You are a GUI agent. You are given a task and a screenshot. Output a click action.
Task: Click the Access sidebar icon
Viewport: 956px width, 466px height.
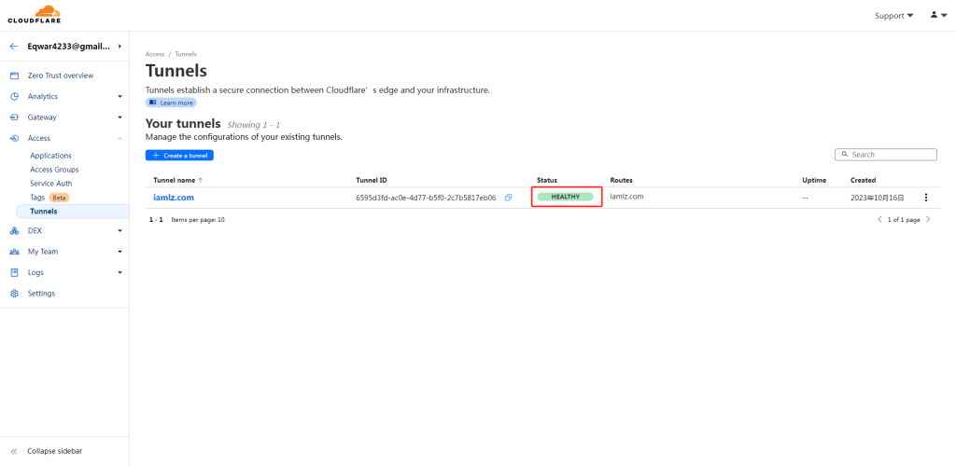(x=15, y=138)
